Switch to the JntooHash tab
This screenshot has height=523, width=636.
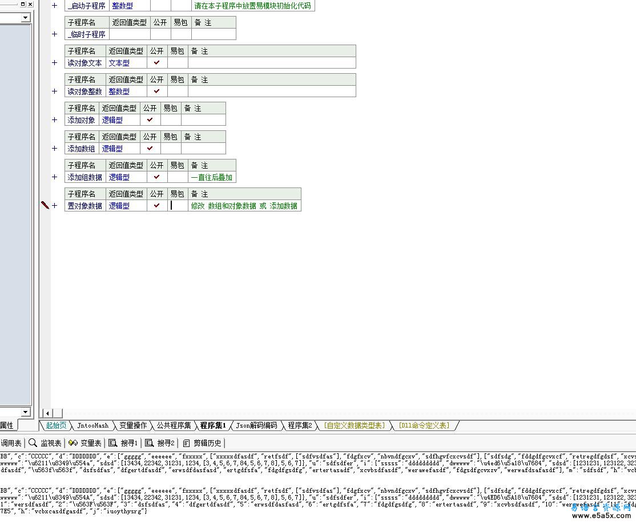[93, 425]
